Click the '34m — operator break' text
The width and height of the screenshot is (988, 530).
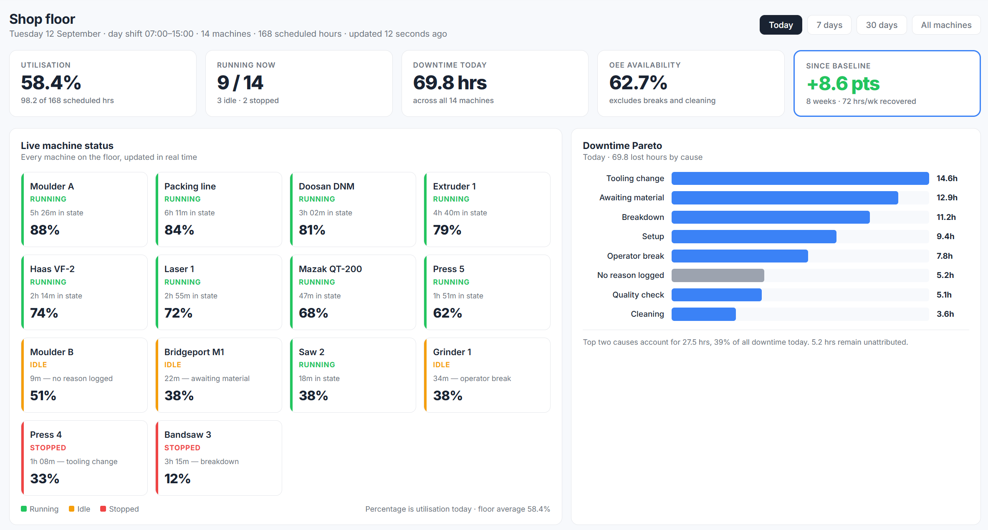tap(472, 379)
